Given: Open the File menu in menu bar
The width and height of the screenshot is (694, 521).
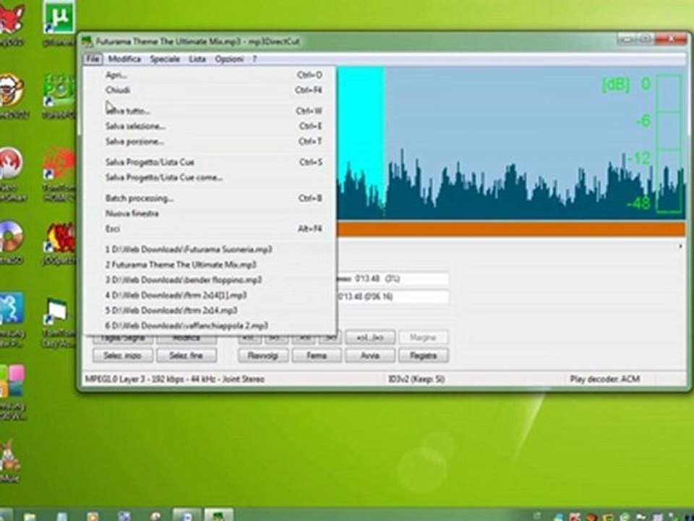Looking at the screenshot, I should point(93,59).
